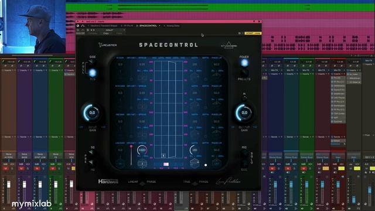
Task: Mute the BASS channel in the mixer
Action: tap(21, 168)
